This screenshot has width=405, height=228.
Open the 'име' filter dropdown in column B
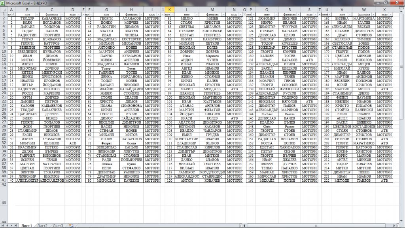pos(37,15)
